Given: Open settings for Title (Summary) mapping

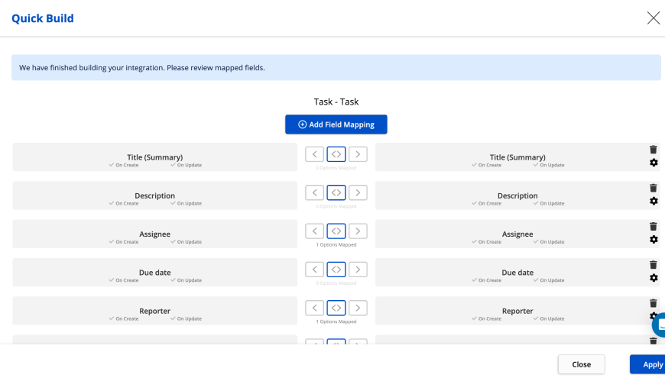Looking at the screenshot, I should click(x=654, y=163).
